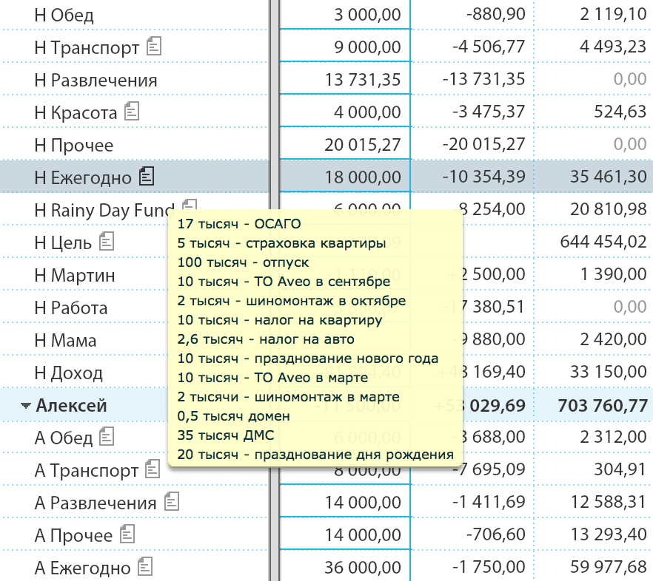The image size is (653, 581).
Task: Open the note icon beside Н Транспорт
Action: coord(154,47)
